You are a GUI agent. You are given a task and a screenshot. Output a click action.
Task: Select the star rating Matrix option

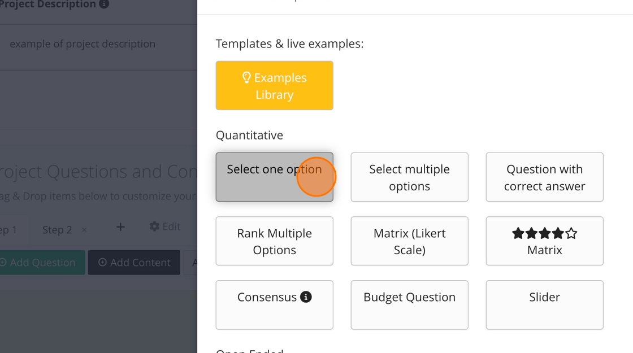[x=544, y=241]
